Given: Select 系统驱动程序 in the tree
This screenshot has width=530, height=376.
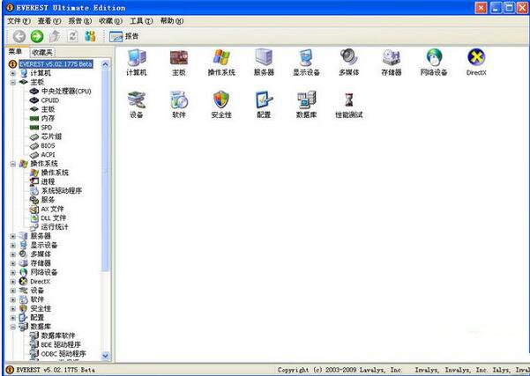Looking at the screenshot, I should [x=62, y=191].
